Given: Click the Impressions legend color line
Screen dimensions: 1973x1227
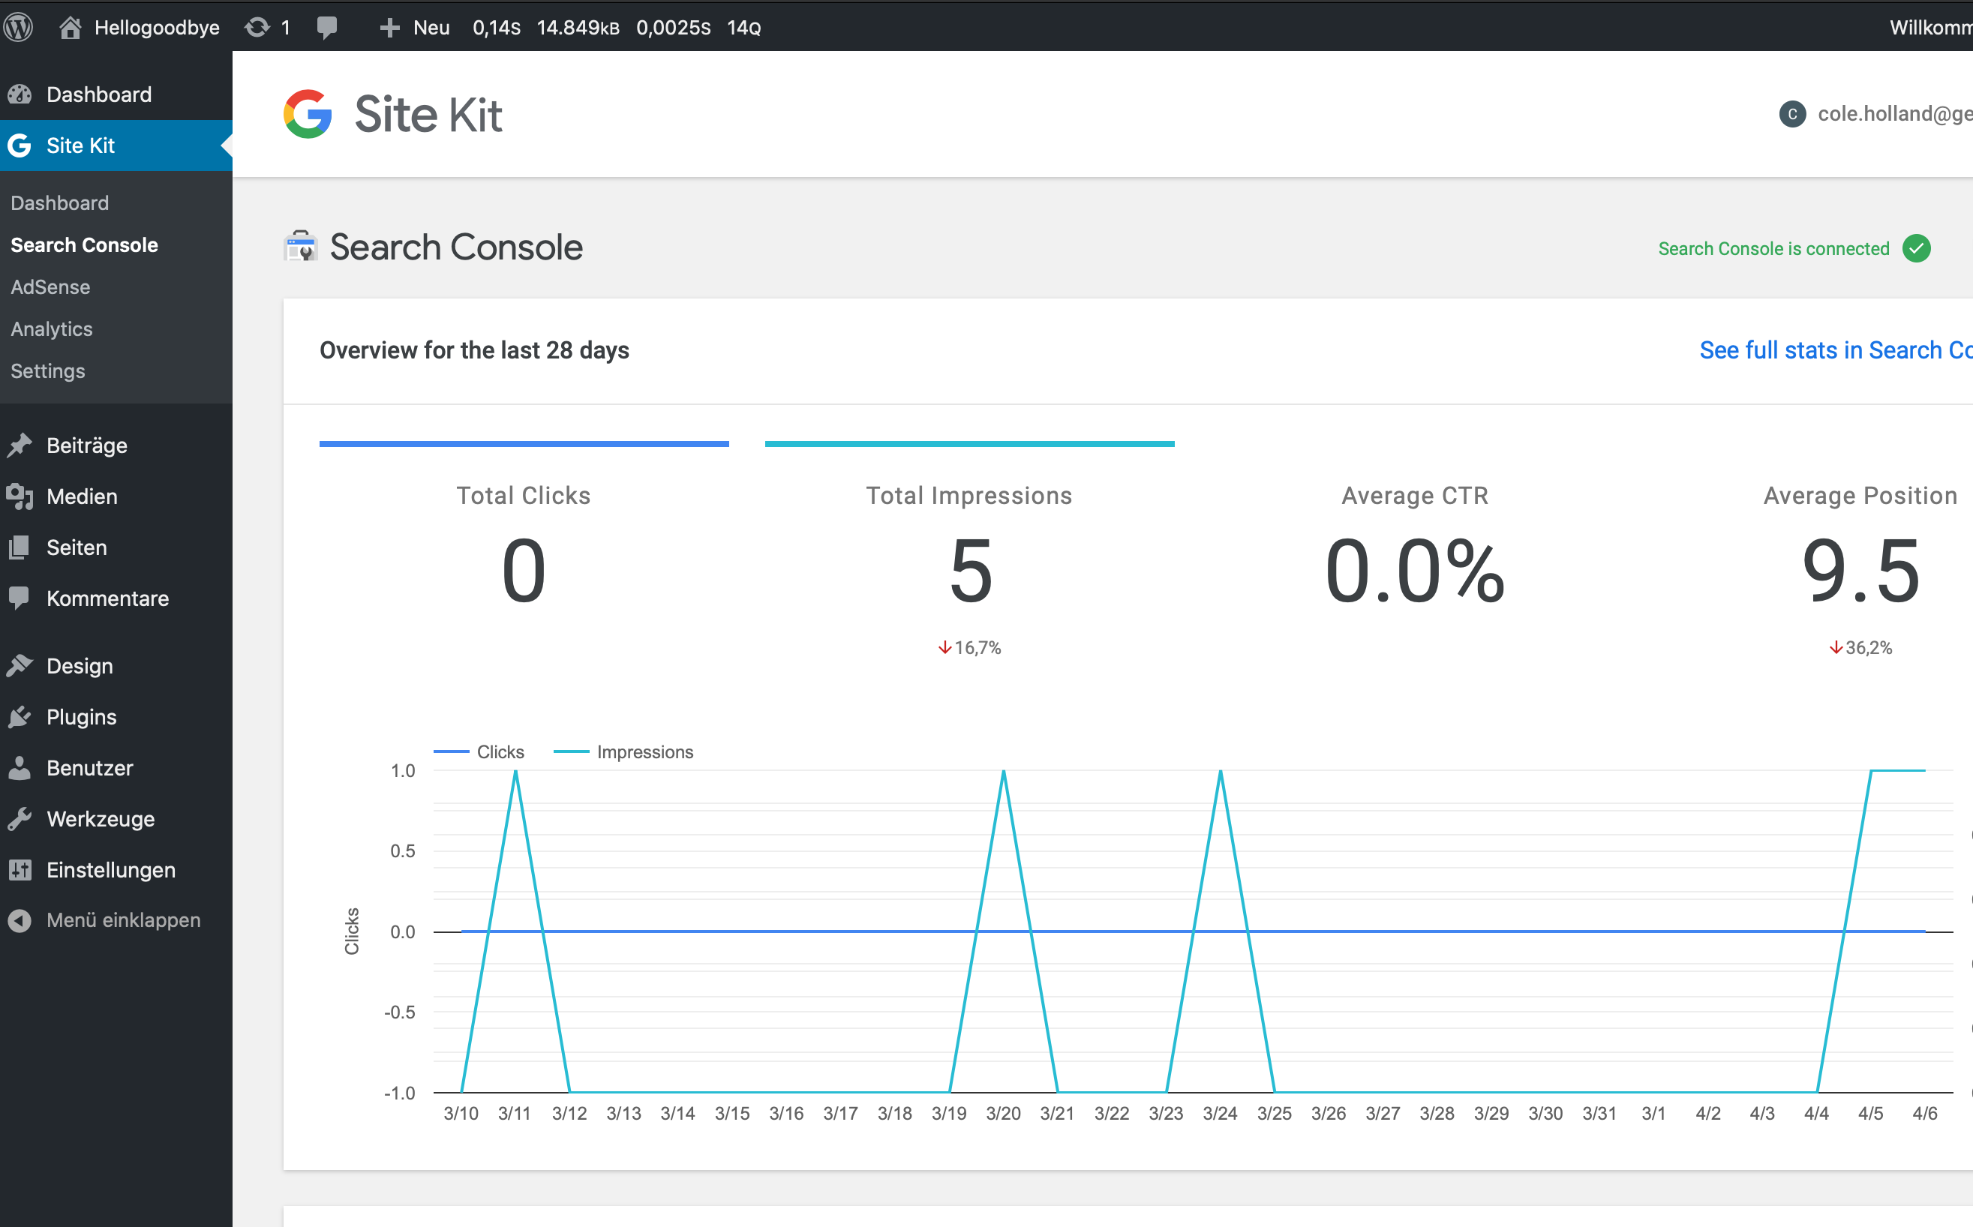Looking at the screenshot, I should coord(572,751).
